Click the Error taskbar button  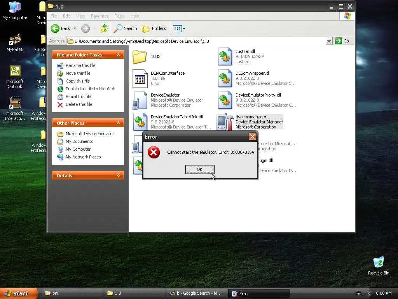coord(258,294)
